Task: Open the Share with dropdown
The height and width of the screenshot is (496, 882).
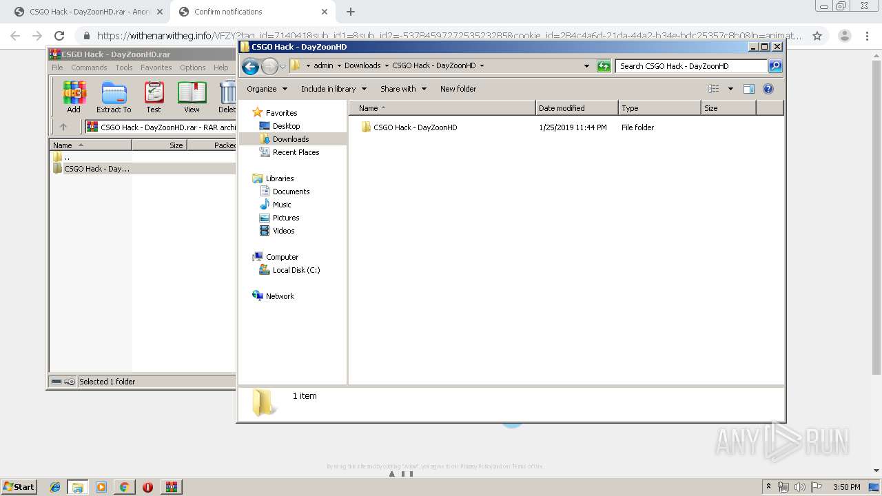Action: pyautogui.click(x=403, y=89)
